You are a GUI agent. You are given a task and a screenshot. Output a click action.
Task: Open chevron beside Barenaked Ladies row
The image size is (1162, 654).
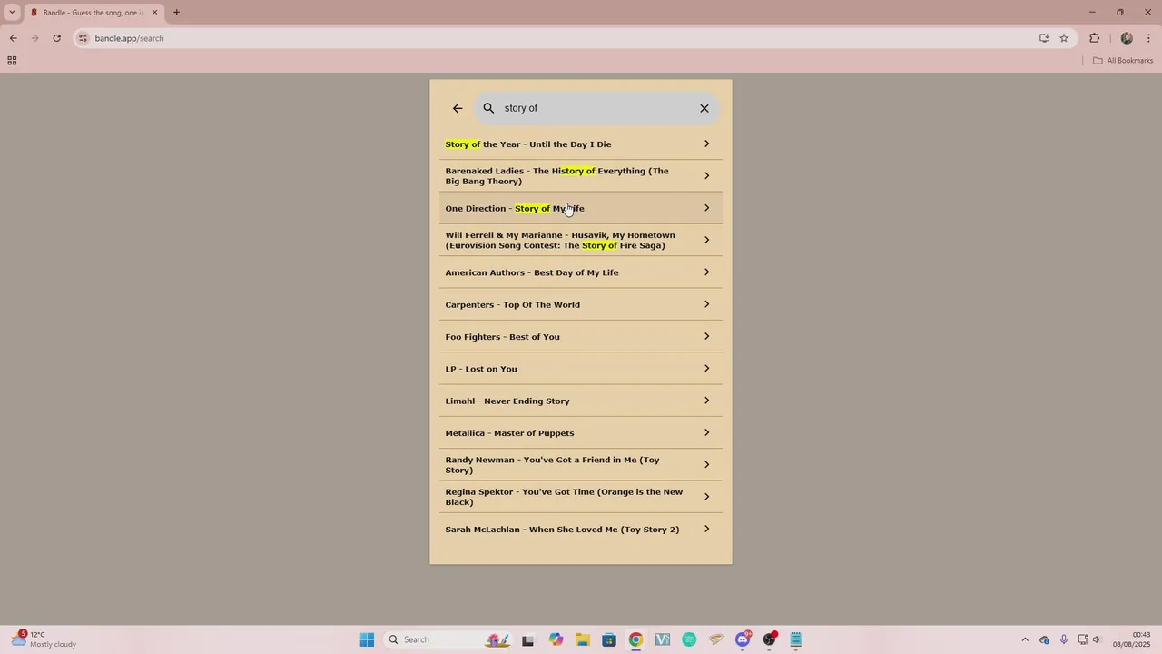pyautogui.click(x=706, y=176)
